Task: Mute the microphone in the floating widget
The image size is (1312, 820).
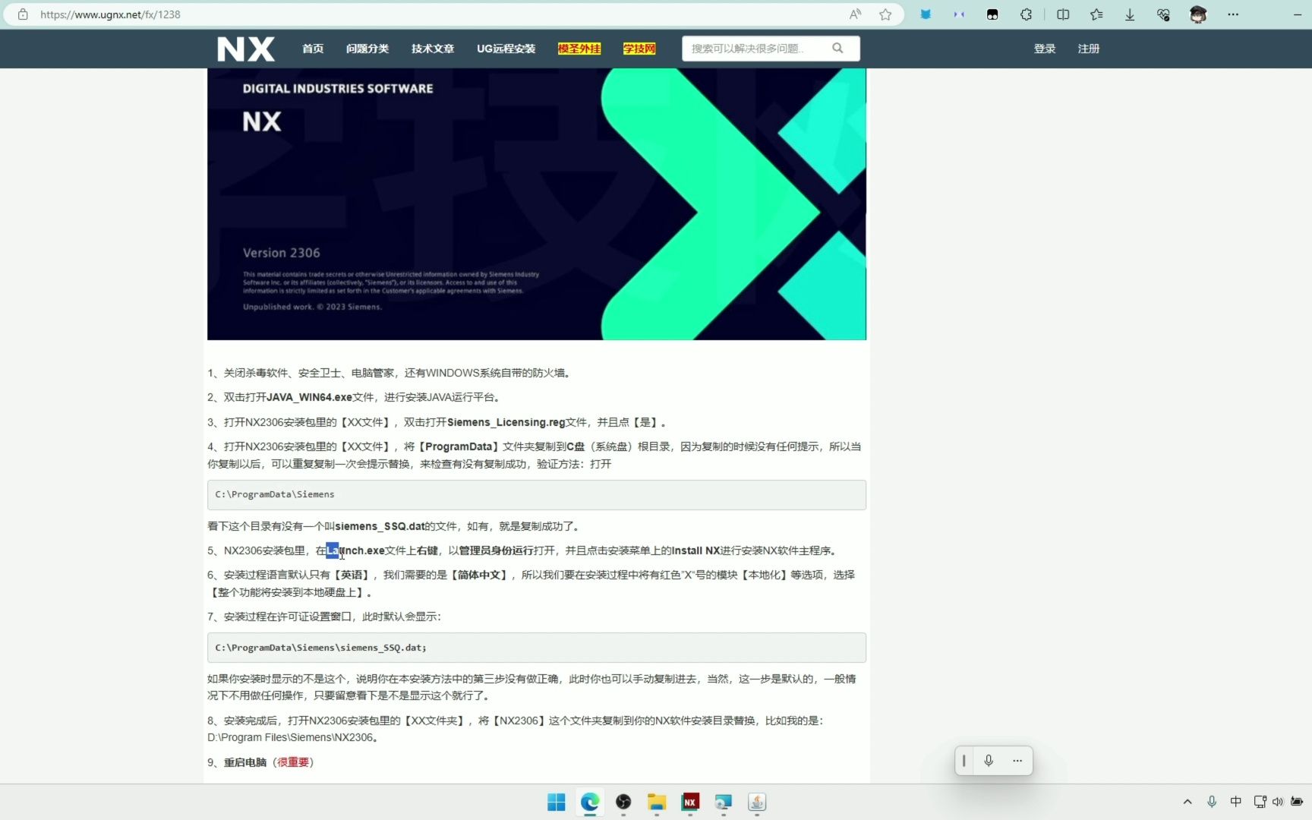Action: 989,760
